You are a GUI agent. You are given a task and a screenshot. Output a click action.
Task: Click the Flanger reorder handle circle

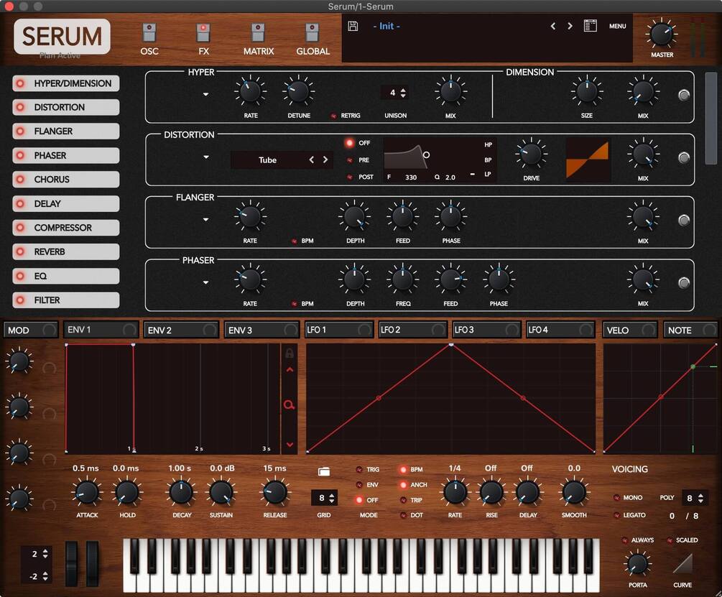(x=684, y=220)
